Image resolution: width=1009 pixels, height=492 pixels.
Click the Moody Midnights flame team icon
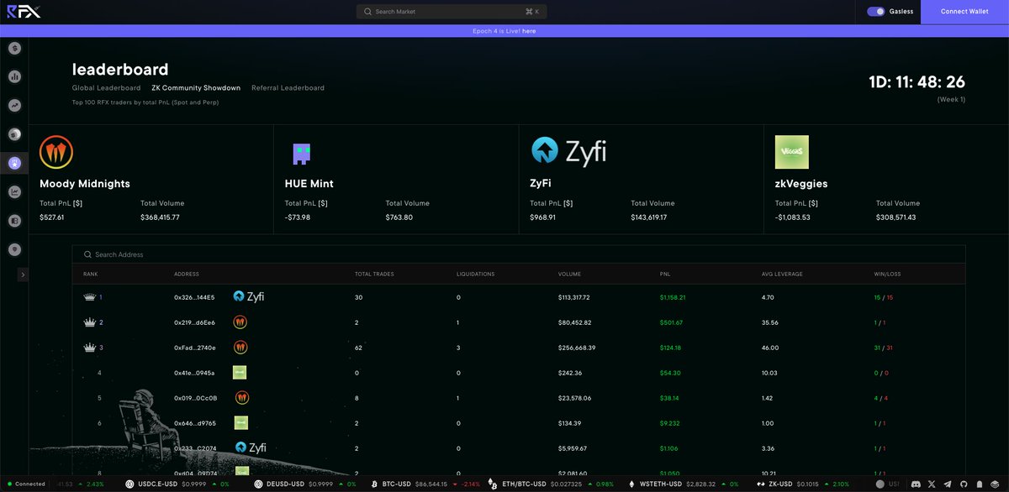[56, 153]
